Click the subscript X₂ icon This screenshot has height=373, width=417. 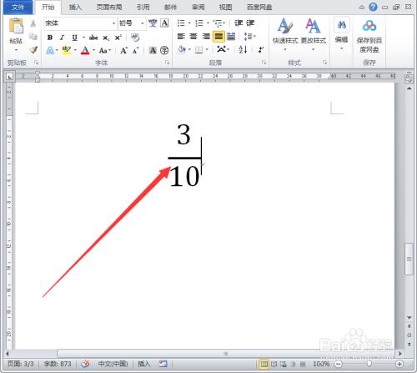coord(106,38)
